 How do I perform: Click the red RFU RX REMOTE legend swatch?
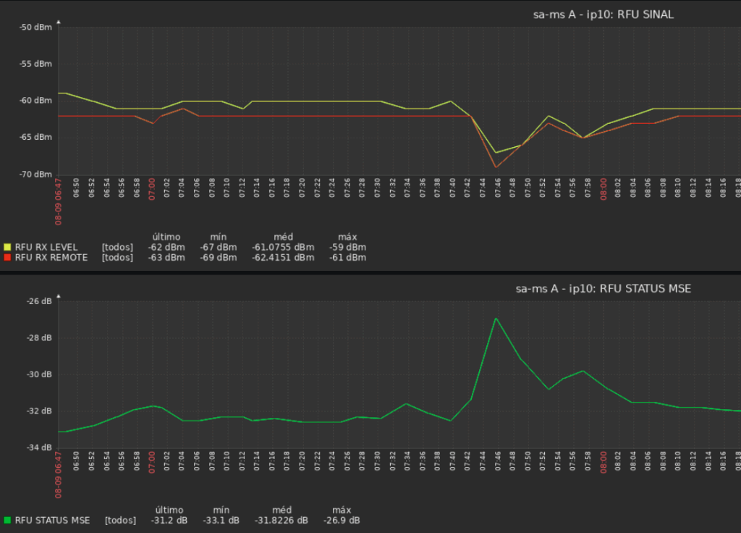(7, 257)
